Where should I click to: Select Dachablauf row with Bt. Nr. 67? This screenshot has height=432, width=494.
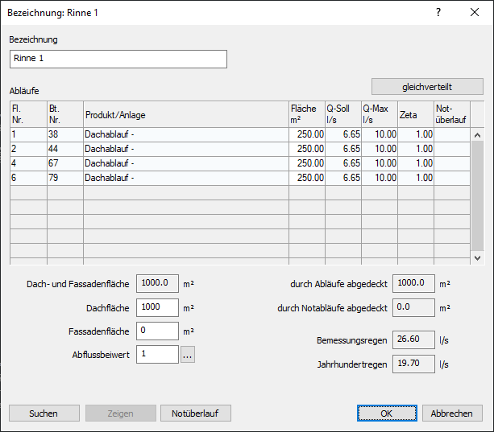click(240, 163)
